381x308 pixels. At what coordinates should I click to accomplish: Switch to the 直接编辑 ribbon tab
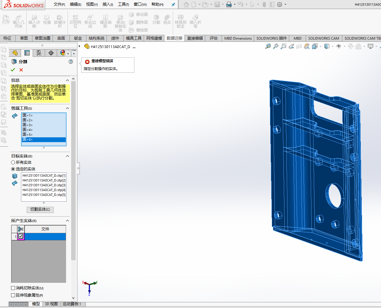195,38
